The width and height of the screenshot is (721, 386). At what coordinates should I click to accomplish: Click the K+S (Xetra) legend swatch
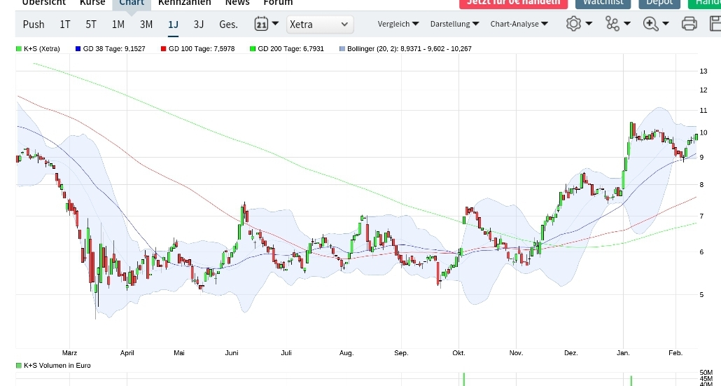point(19,49)
